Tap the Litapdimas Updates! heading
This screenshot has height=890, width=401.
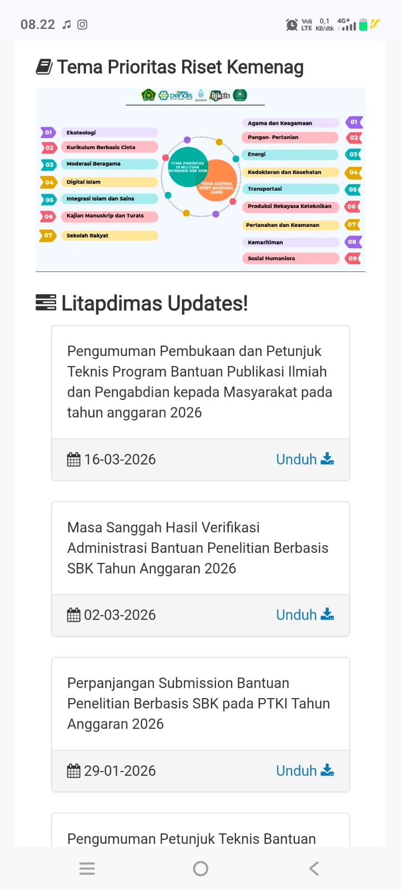click(154, 303)
